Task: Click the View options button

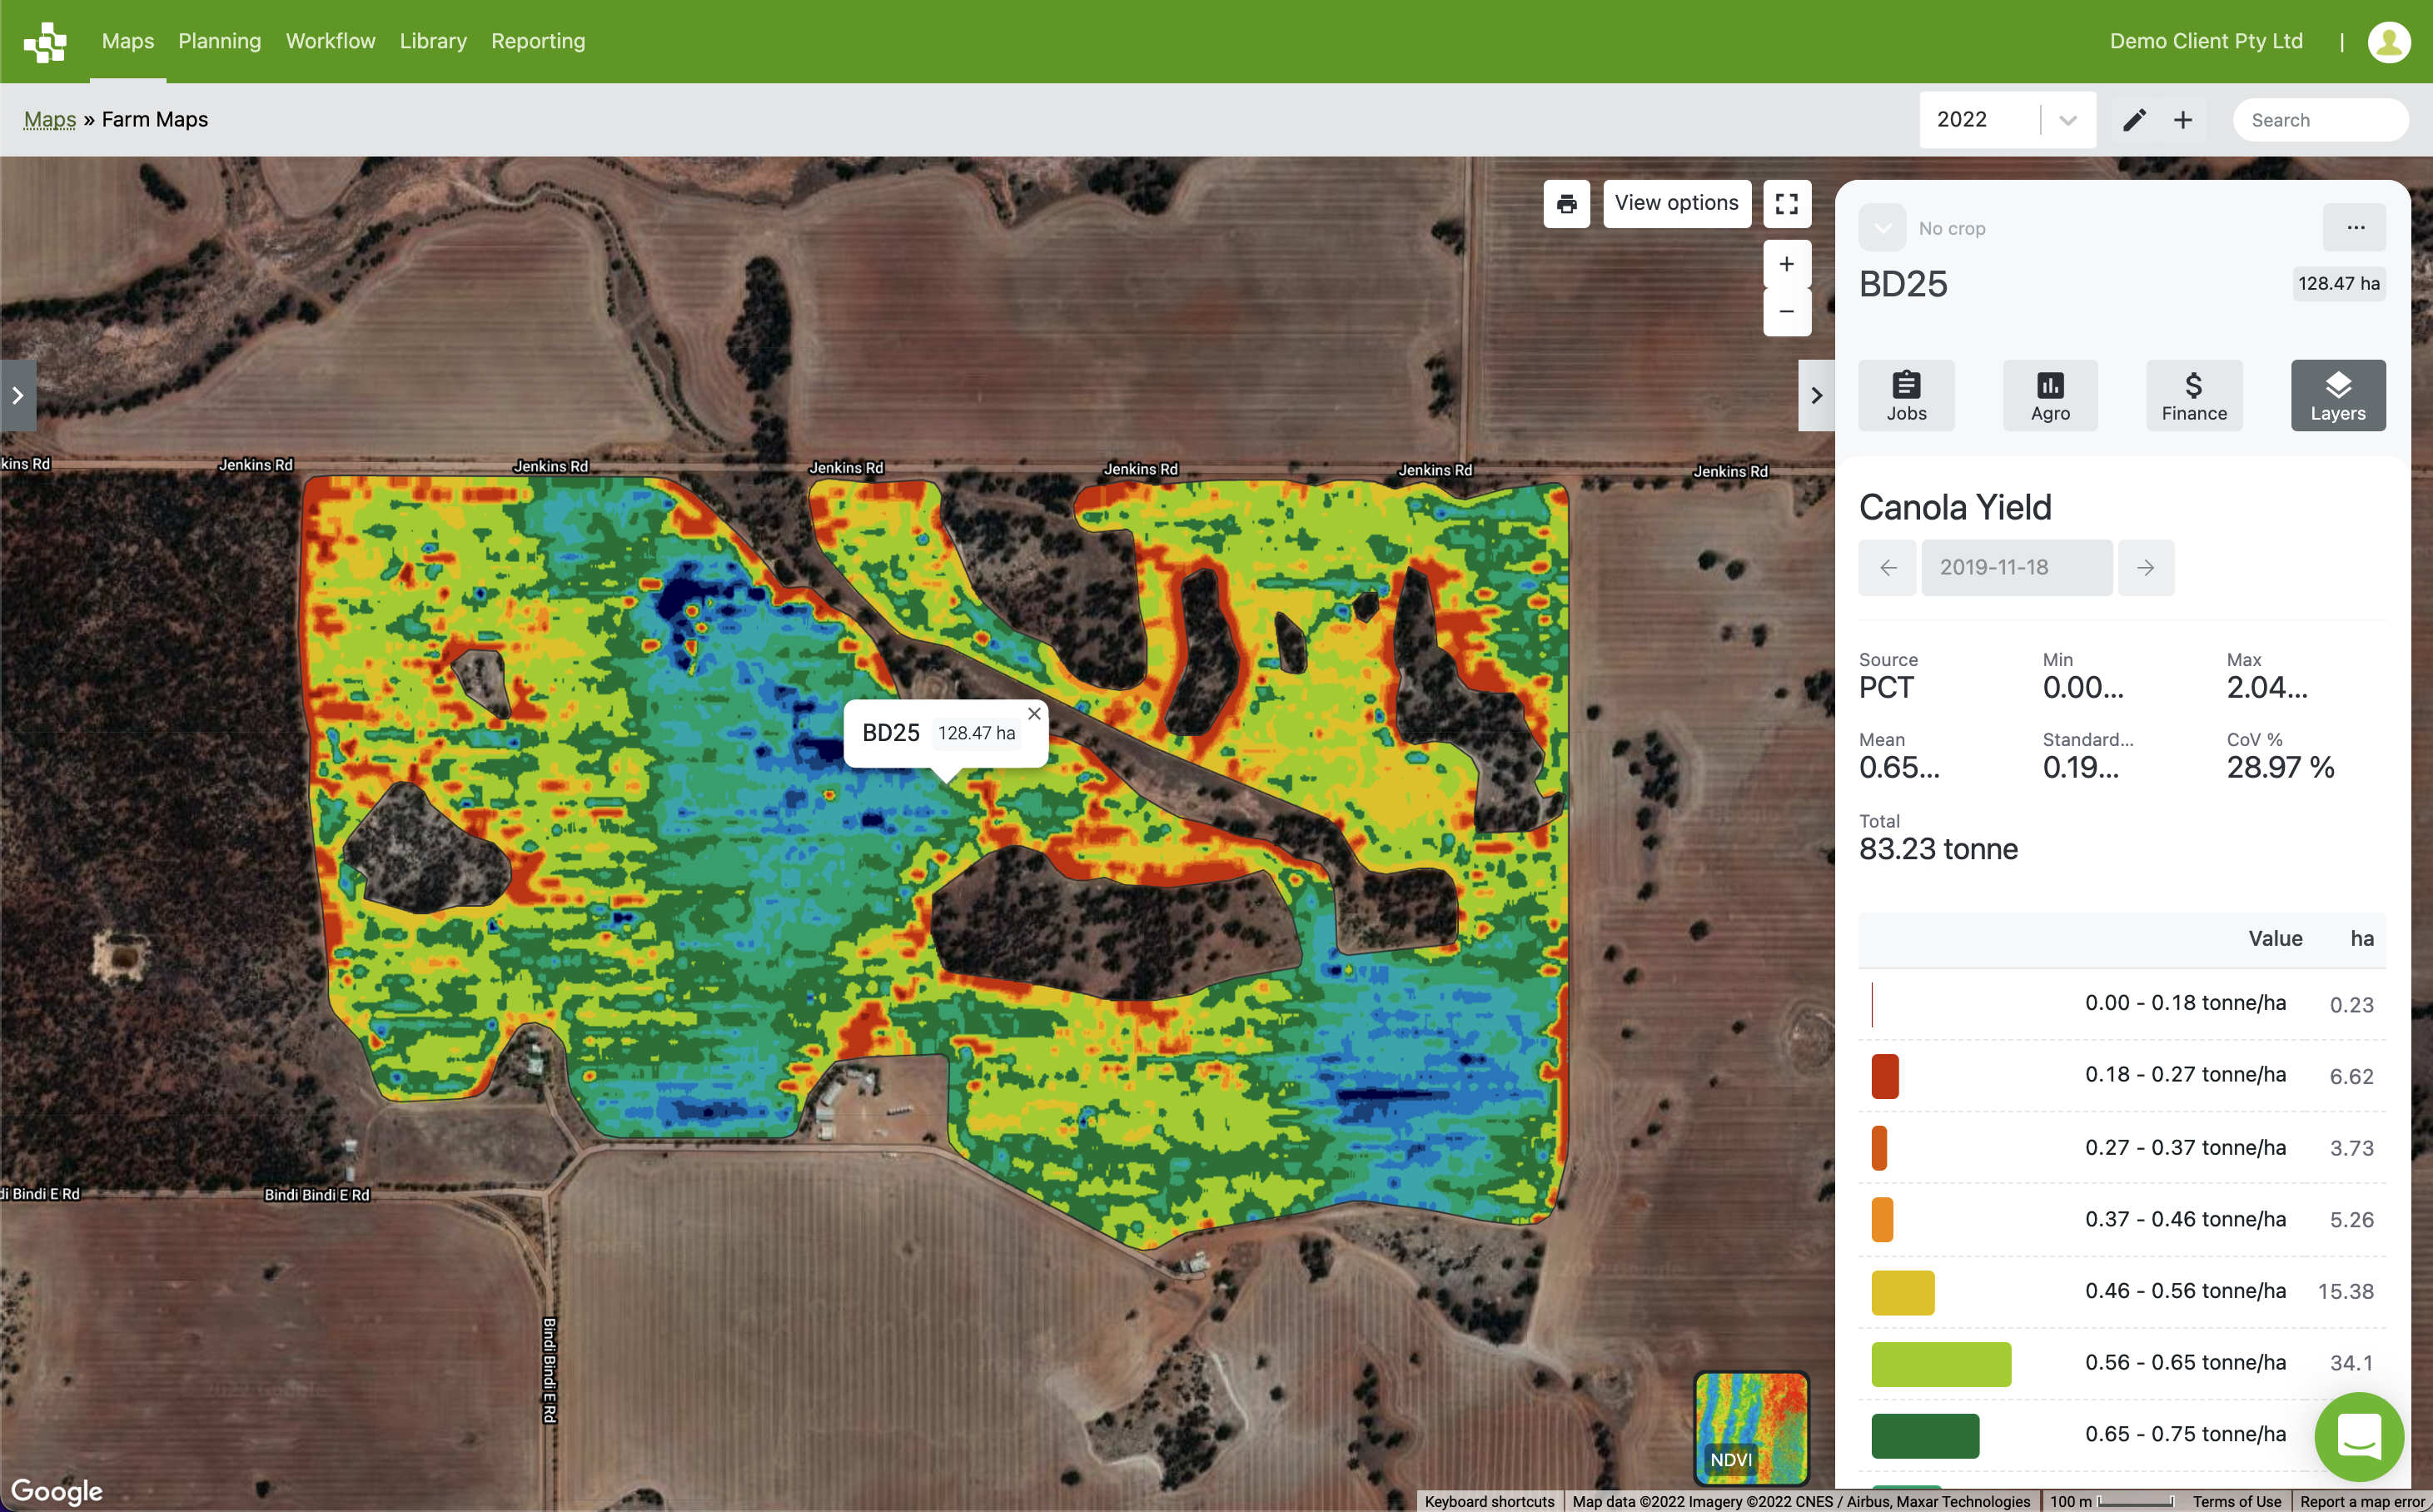Action: click(1677, 204)
